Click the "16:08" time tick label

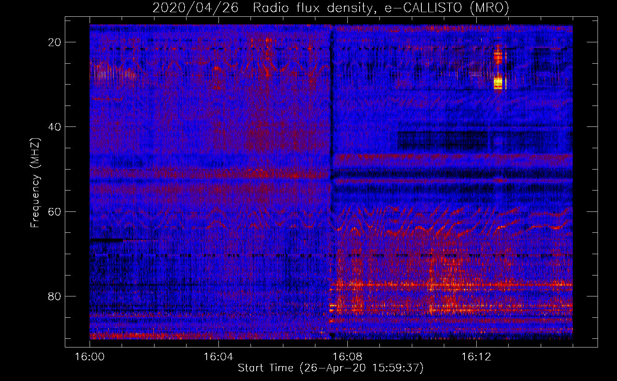coord(347,357)
